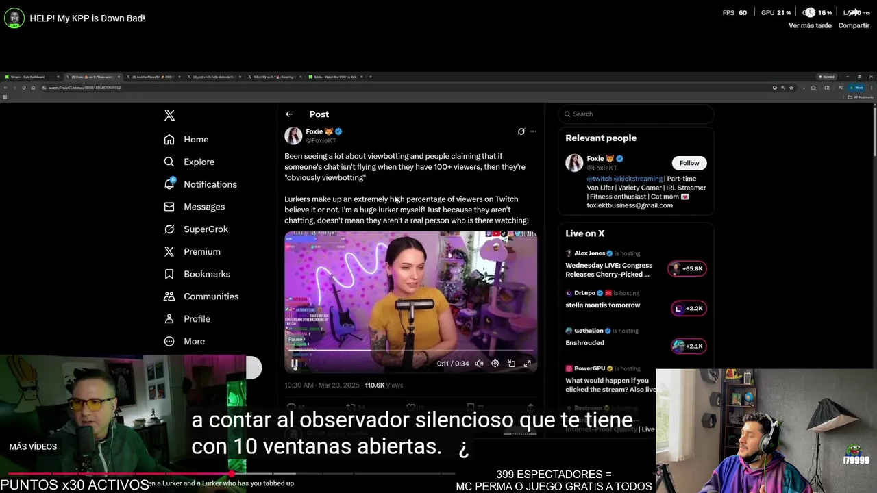Enable picture-in-picture on tweet video
Screen dimensions: 877x493
tap(511, 364)
